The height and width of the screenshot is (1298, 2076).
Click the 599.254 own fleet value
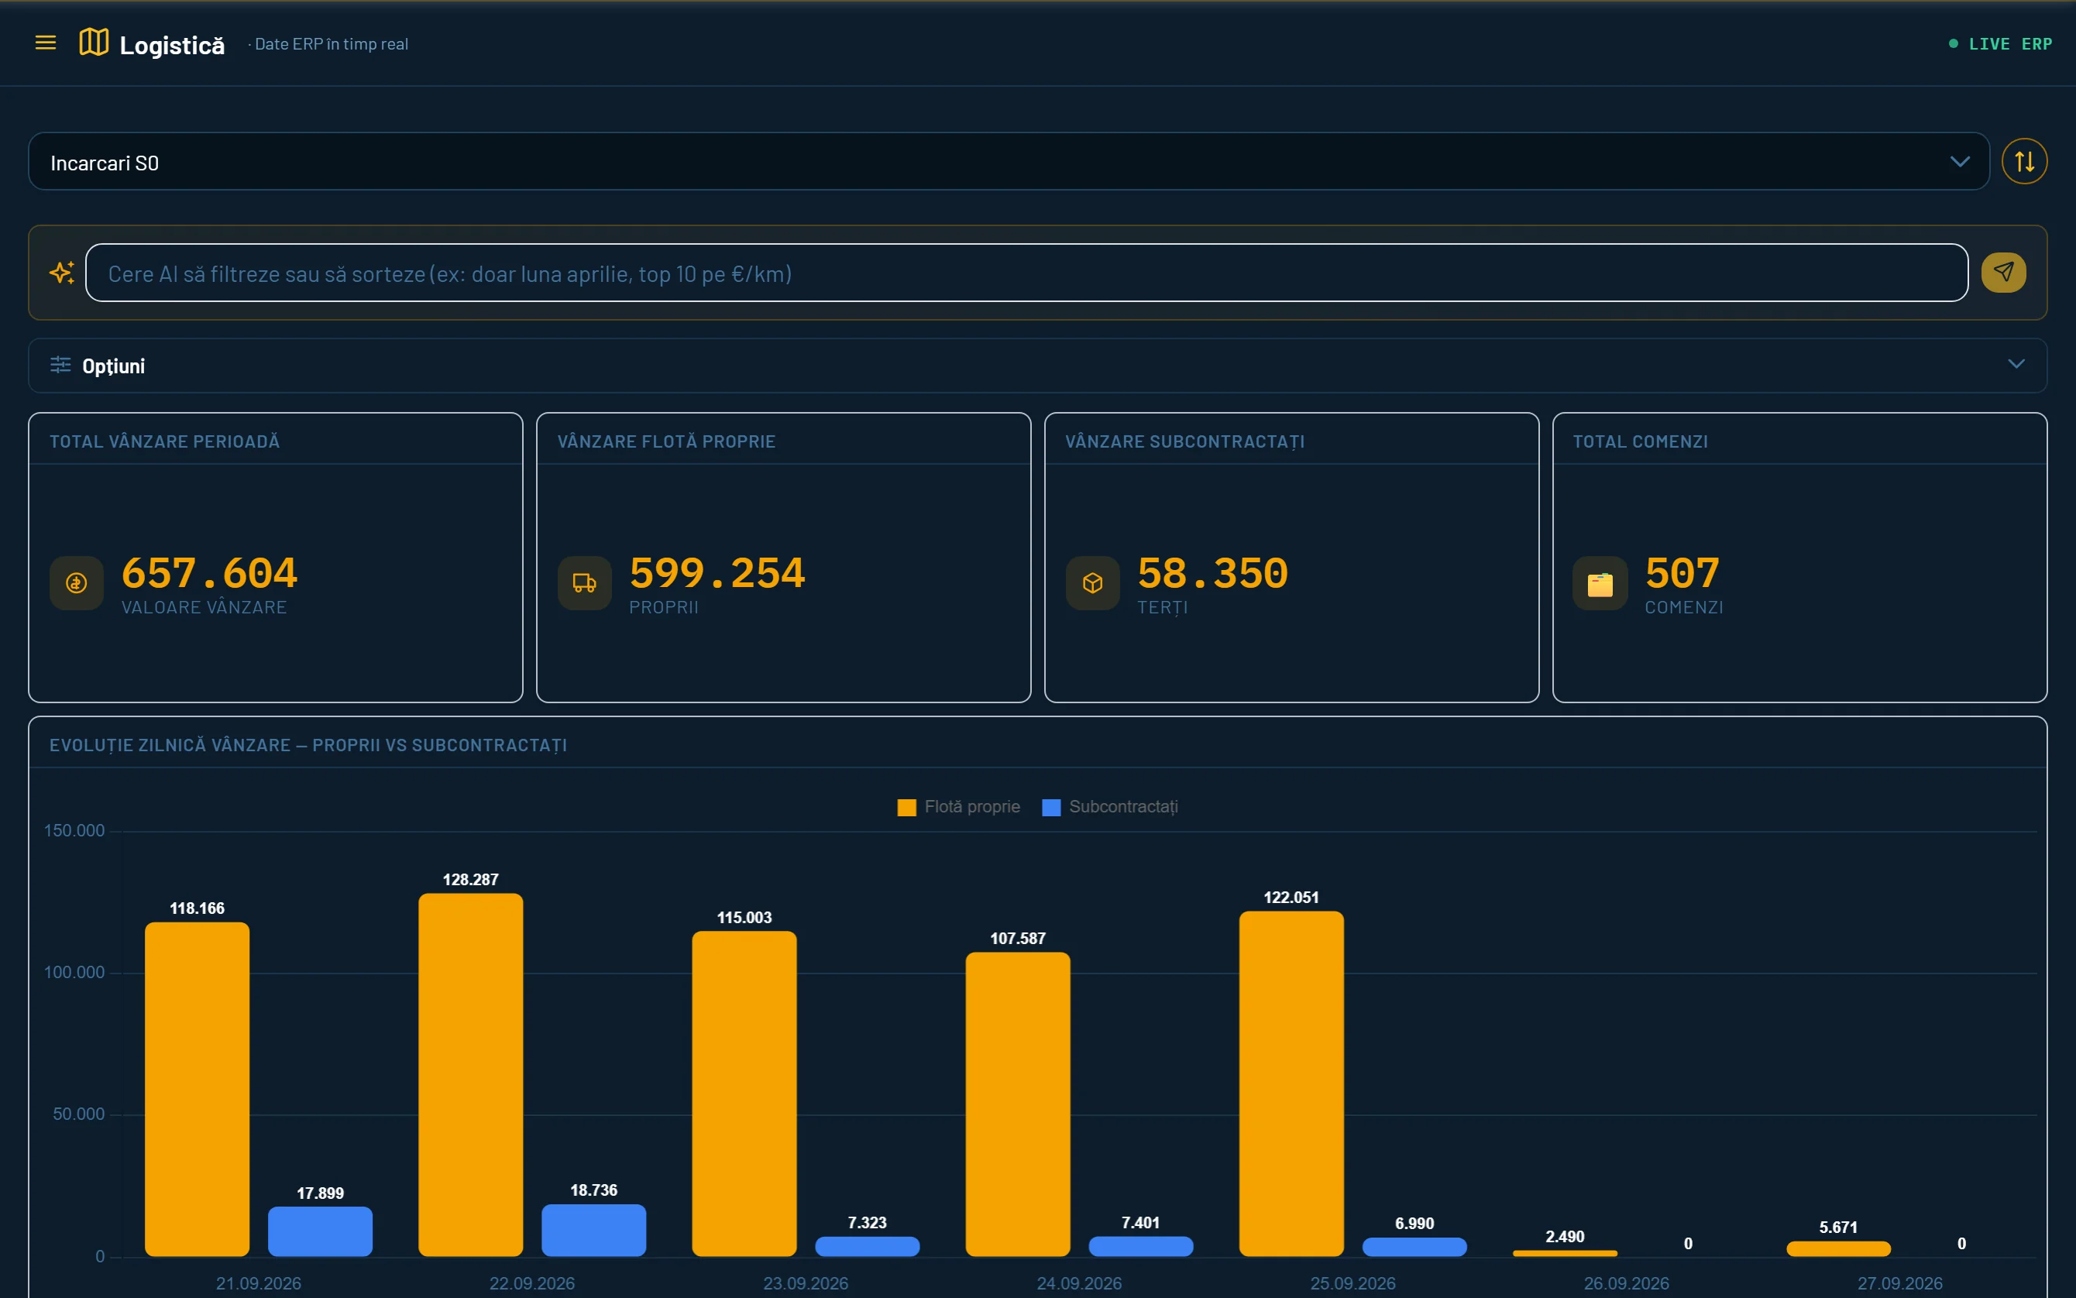tap(717, 572)
